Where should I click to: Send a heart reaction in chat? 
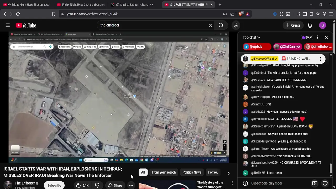(325, 183)
